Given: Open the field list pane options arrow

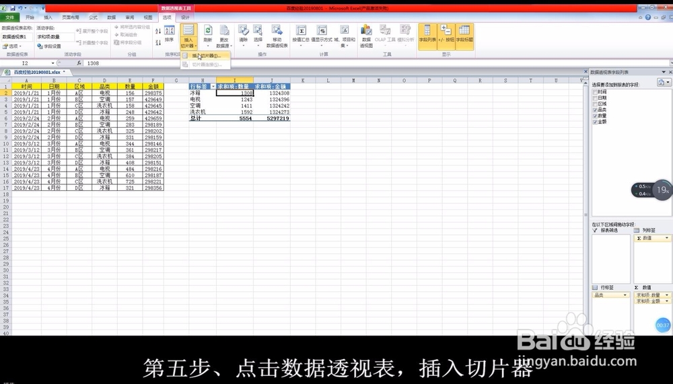Looking at the screenshot, I should [x=664, y=72].
